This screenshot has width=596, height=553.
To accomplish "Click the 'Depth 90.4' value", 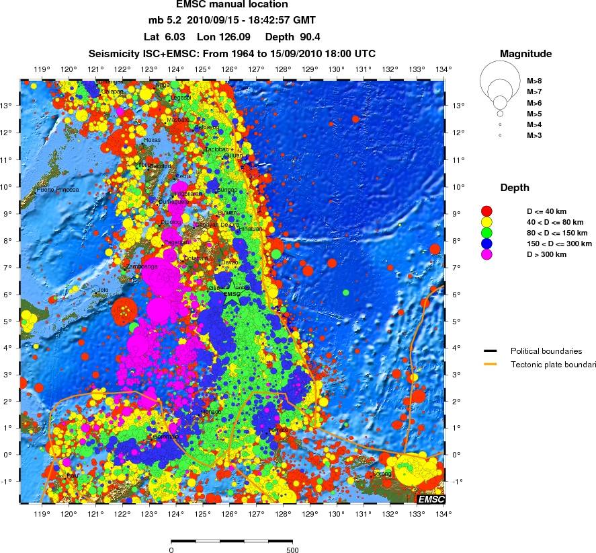I will pyautogui.click(x=293, y=37).
